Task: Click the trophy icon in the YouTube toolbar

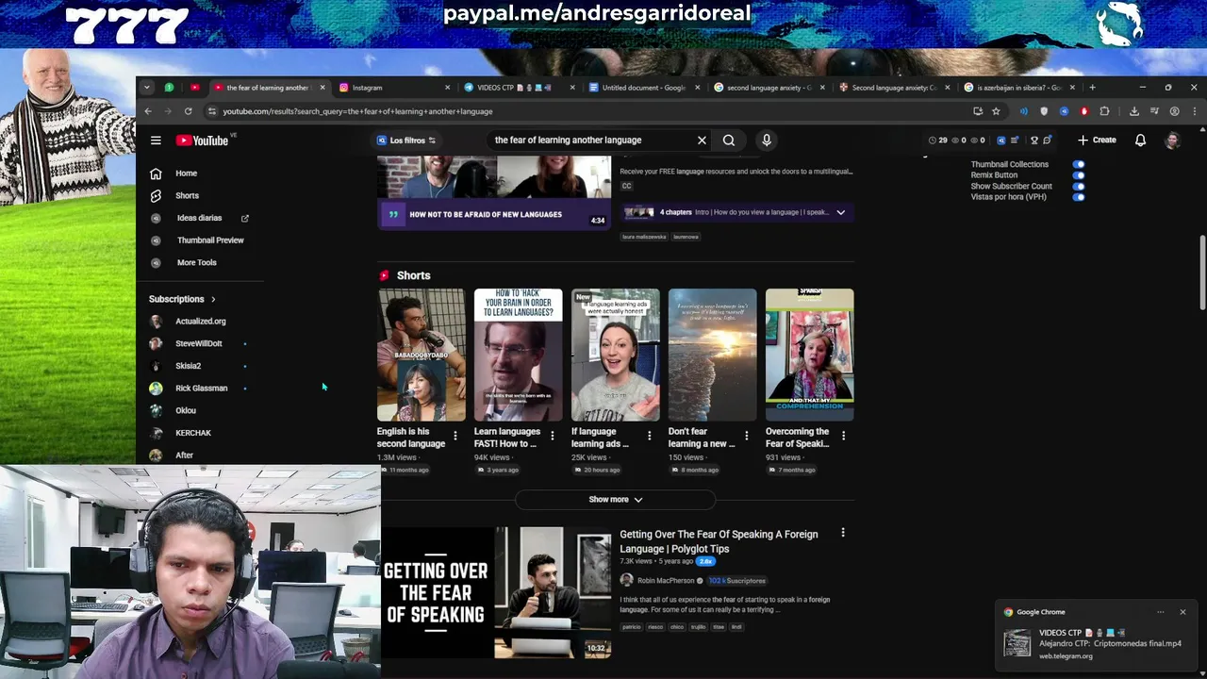Action: 1034,141
